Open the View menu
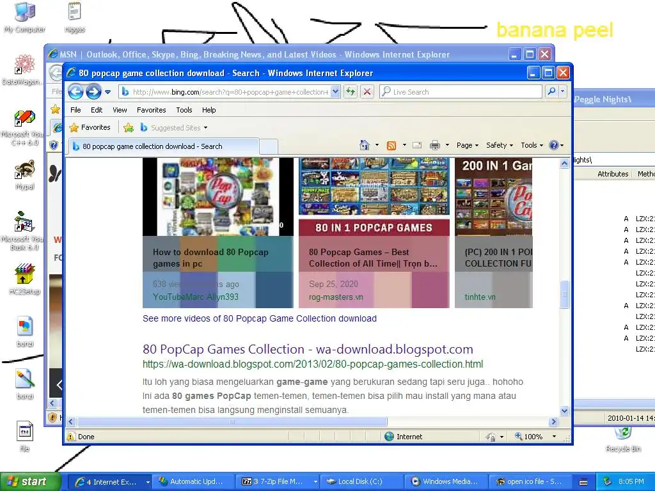This screenshot has width=655, height=491. point(120,110)
